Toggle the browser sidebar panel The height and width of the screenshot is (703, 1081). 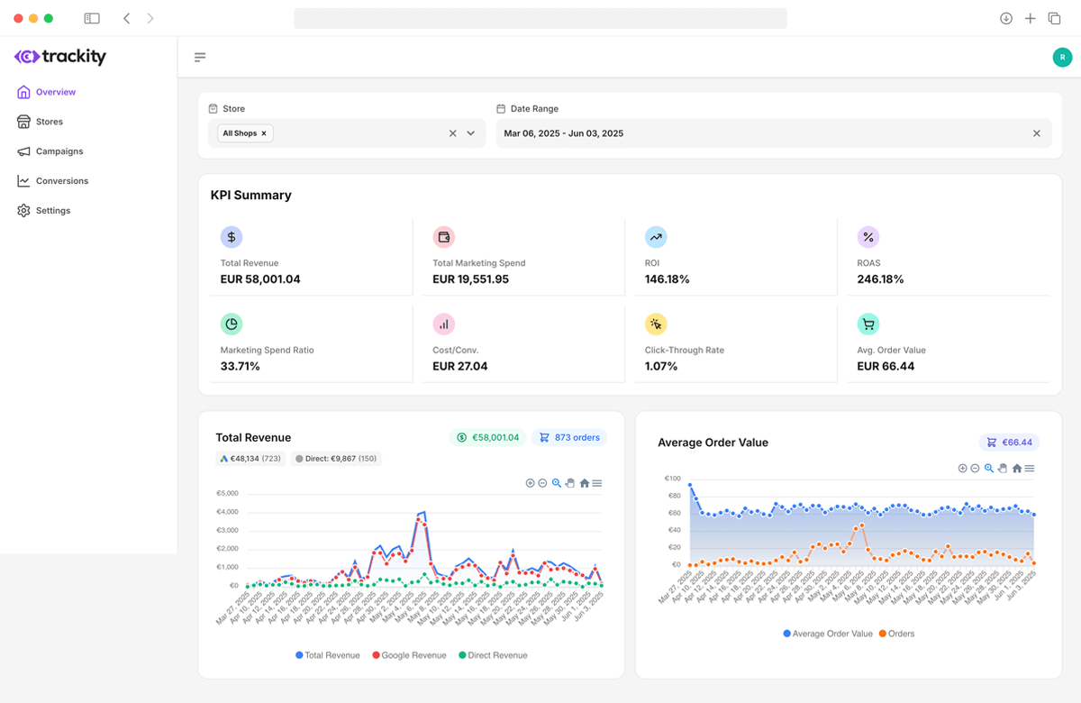[x=92, y=18]
